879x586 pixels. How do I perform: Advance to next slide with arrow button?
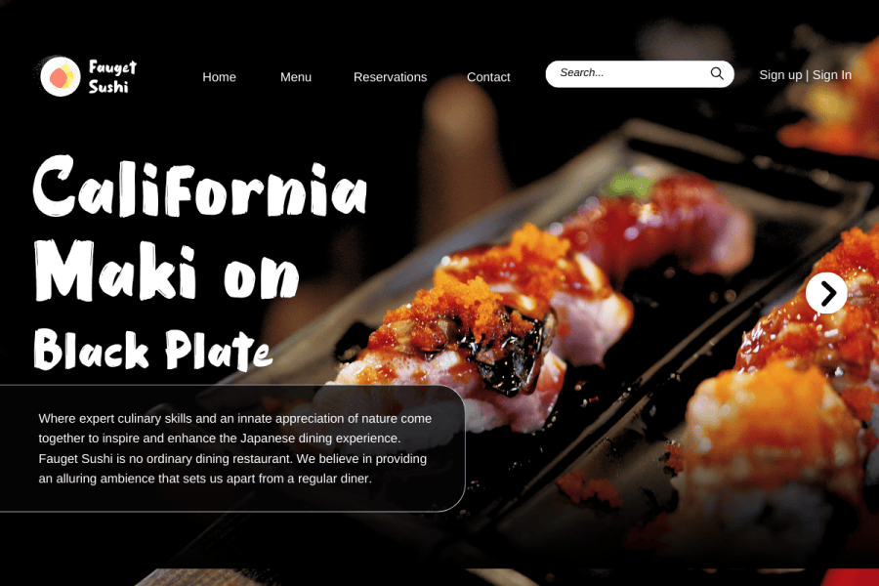tap(826, 293)
